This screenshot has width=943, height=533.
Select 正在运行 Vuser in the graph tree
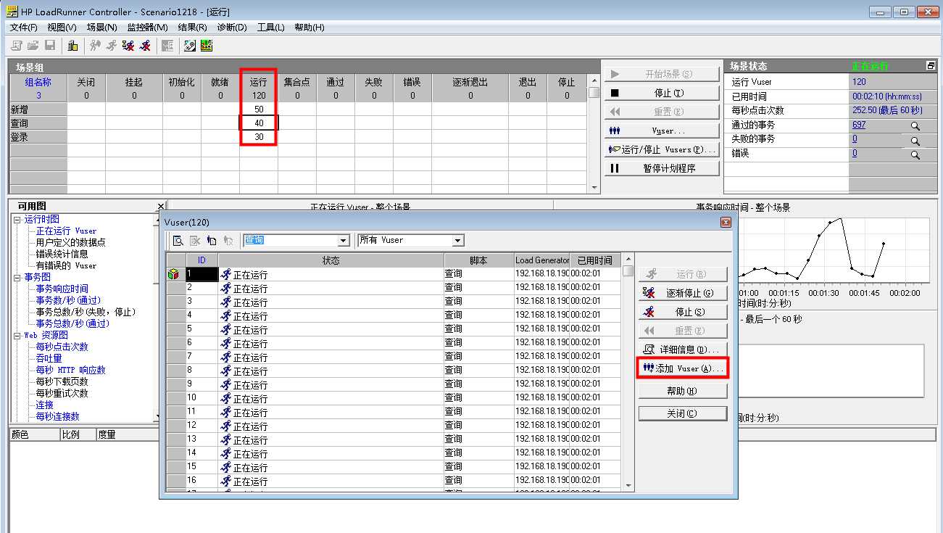66,231
